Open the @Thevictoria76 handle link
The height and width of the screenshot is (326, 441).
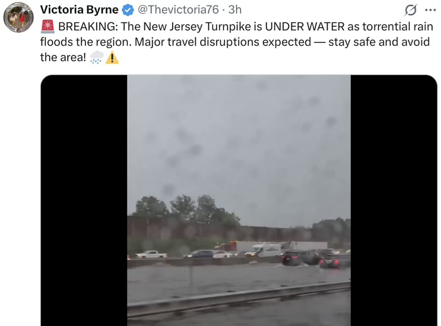coord(178,10)
